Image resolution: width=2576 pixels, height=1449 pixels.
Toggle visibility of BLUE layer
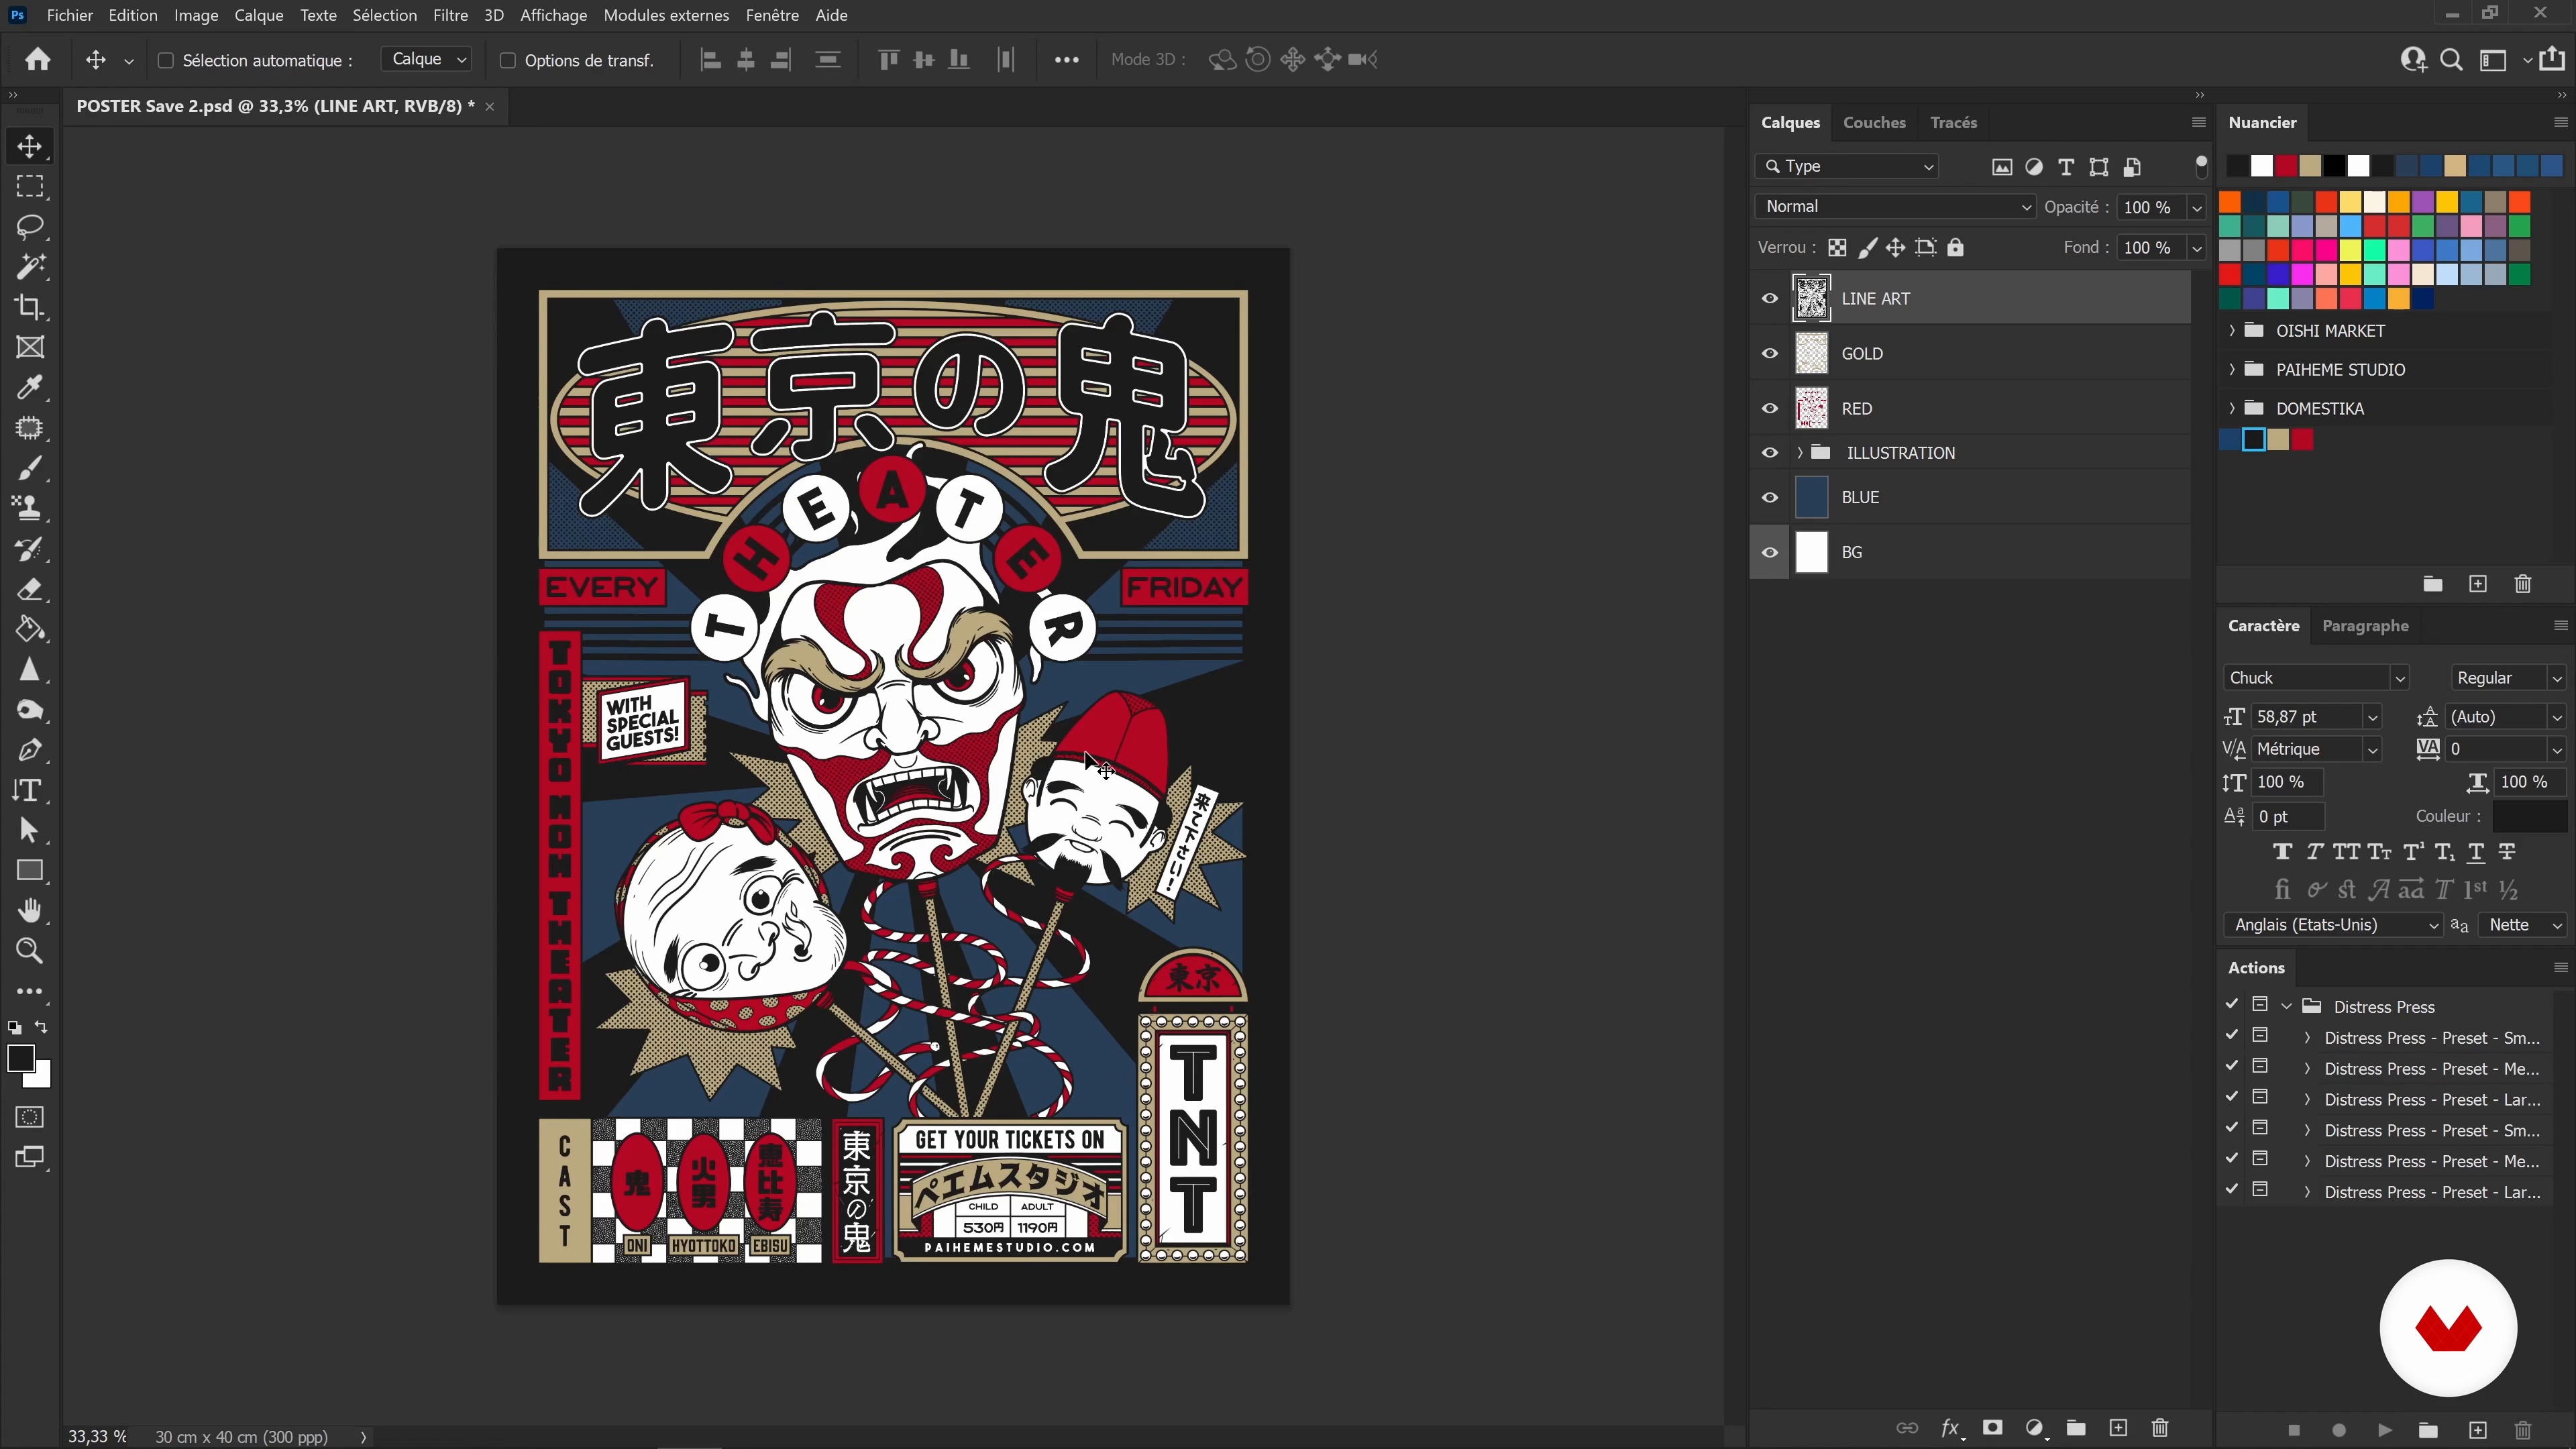click(x=1770, y=497)
